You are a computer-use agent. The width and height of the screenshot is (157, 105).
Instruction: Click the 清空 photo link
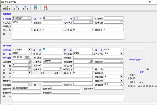[142, 72]
